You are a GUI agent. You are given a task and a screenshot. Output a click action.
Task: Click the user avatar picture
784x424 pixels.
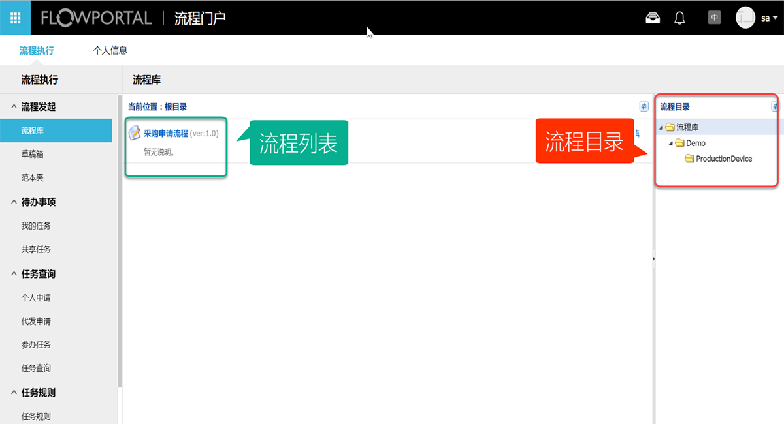pyautogui.click(x=745, y=18)
